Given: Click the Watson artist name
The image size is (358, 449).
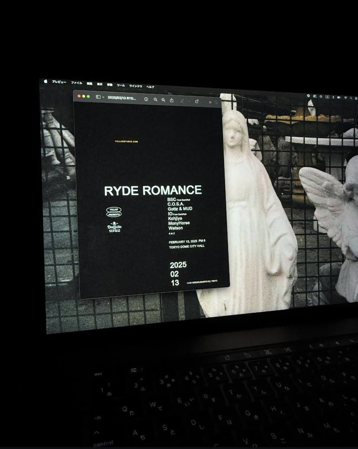Looking at the screenshot, I should click(176, 228).
